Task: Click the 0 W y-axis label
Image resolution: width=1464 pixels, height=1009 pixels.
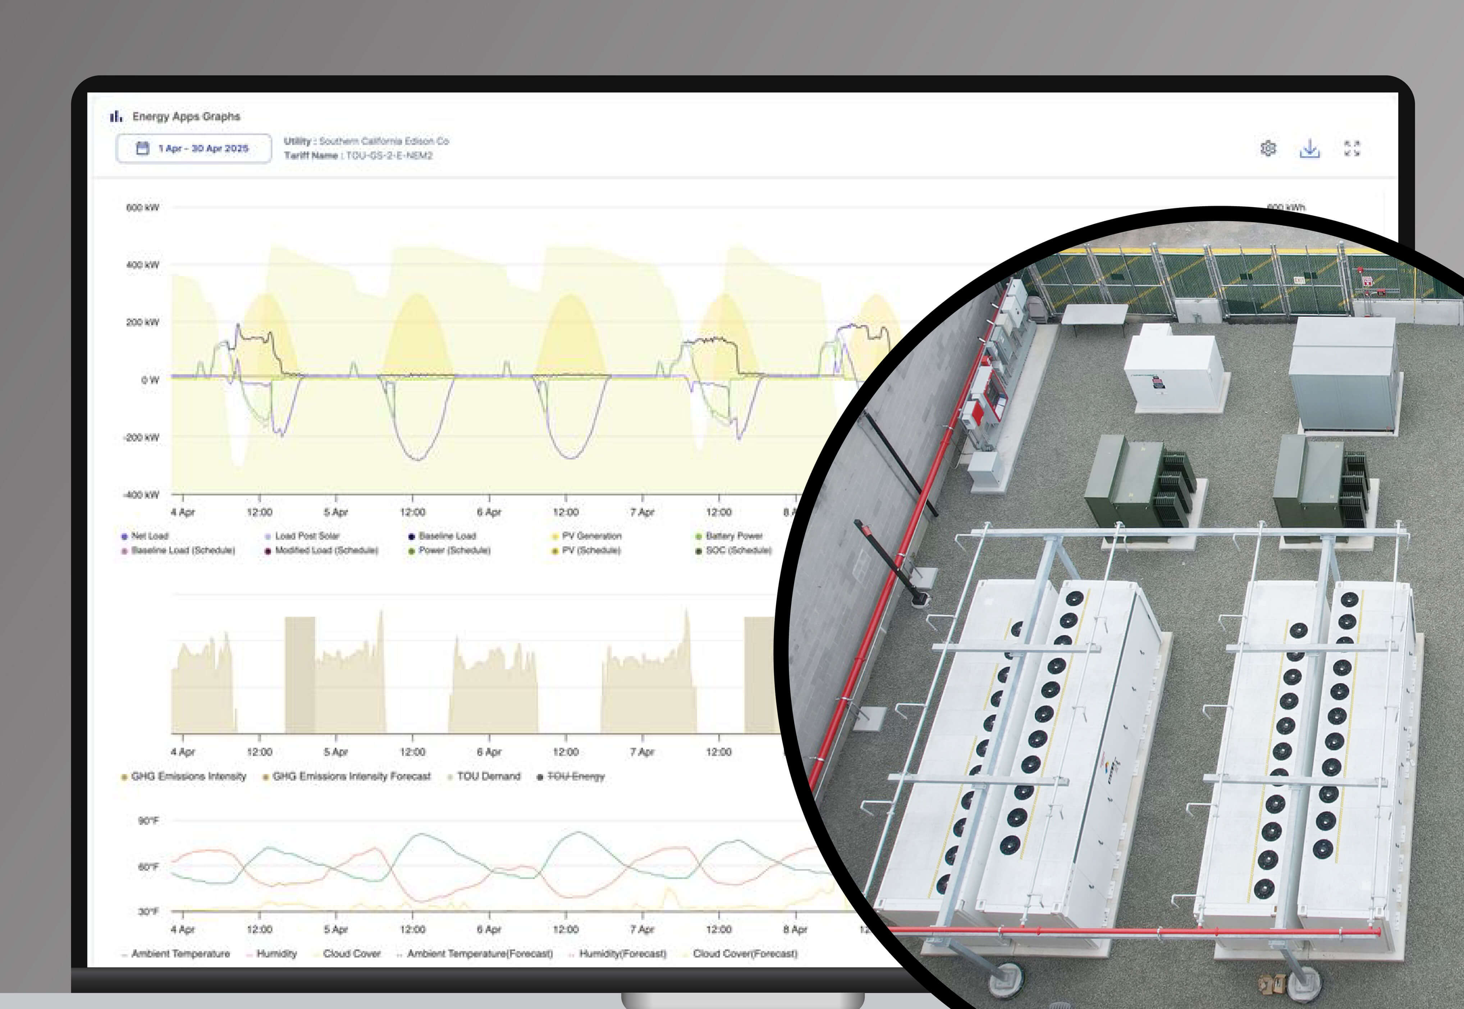Action: point(150,380)
